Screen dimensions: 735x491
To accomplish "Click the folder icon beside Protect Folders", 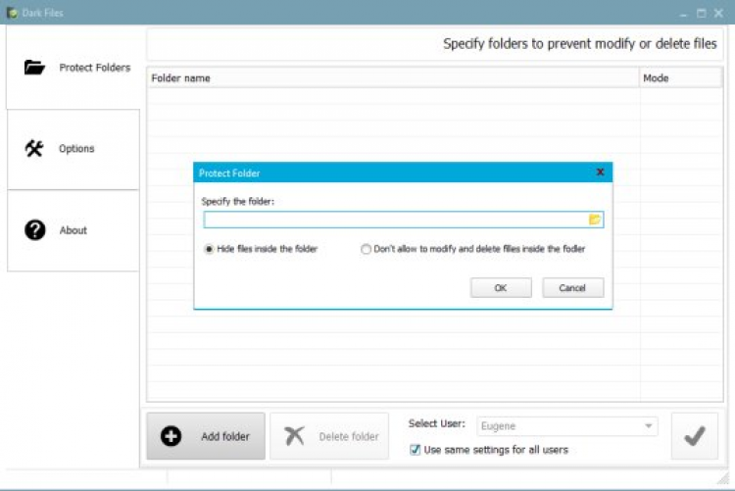I will click(34, 68).
